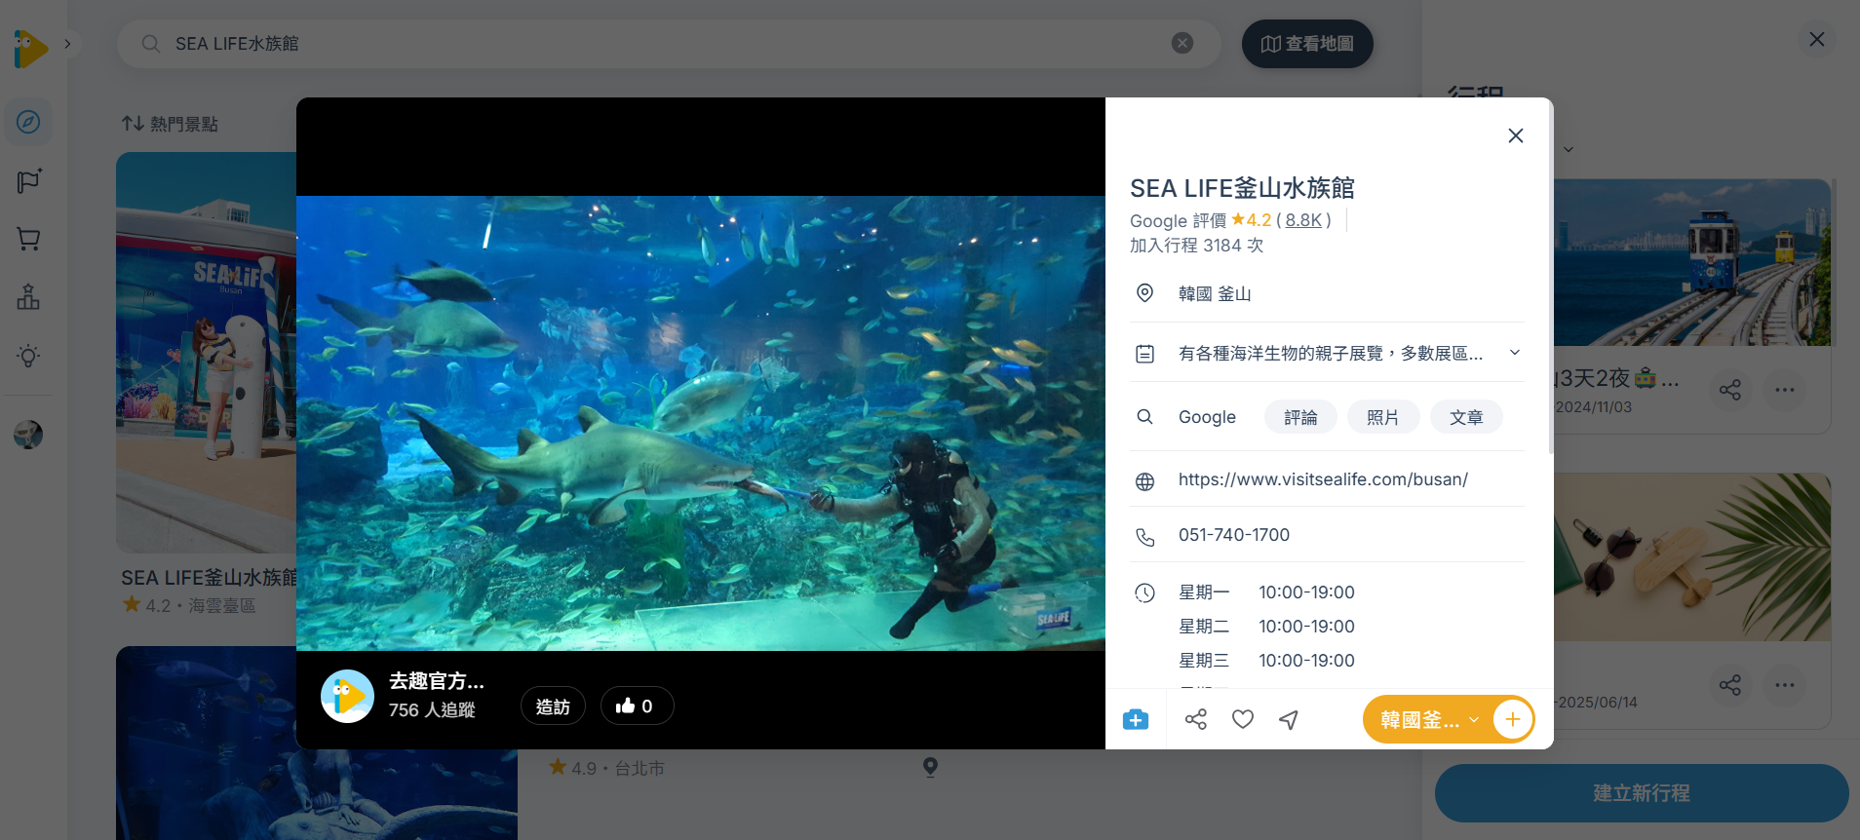Open the 8.8K Google reviews link

[x=1303, y=220]
